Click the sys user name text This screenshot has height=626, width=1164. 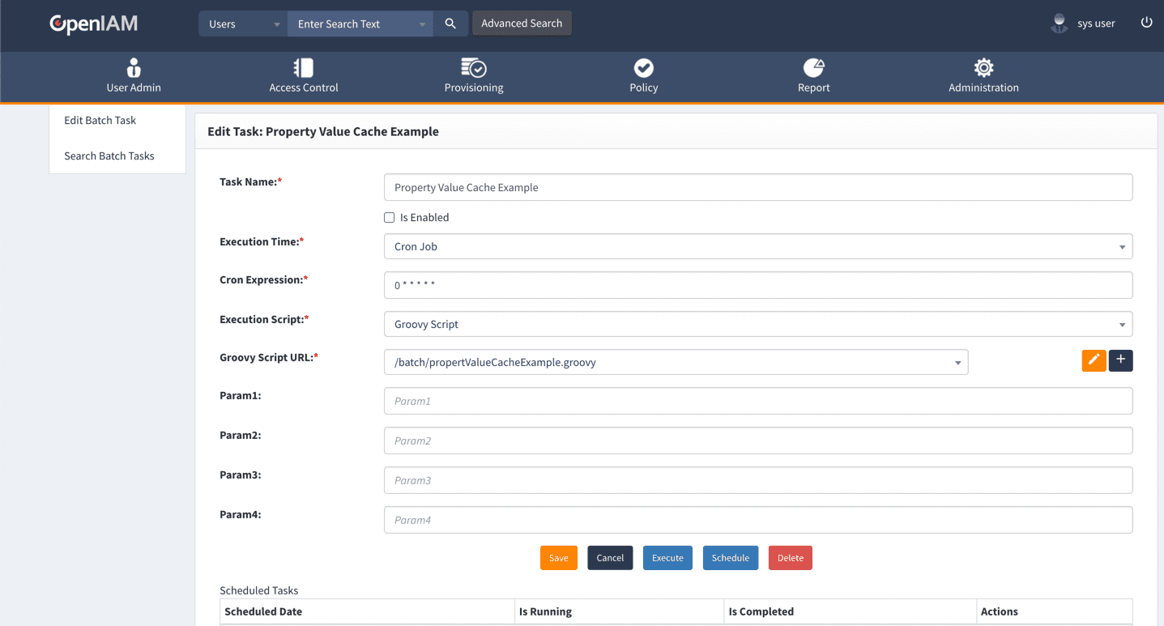tap(1096, 23)
